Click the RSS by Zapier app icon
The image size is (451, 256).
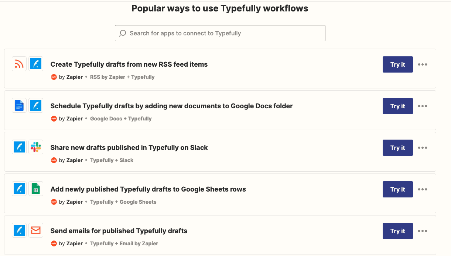19,63
